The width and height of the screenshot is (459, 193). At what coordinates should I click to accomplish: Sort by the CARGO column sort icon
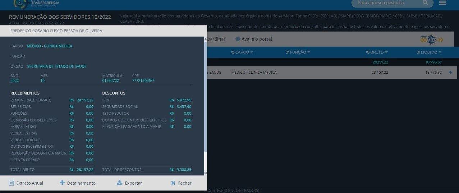click(x=252, y=52)
